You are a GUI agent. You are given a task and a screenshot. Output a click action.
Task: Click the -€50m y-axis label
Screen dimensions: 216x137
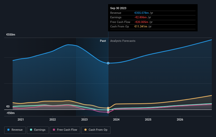[x=11, y=113]
